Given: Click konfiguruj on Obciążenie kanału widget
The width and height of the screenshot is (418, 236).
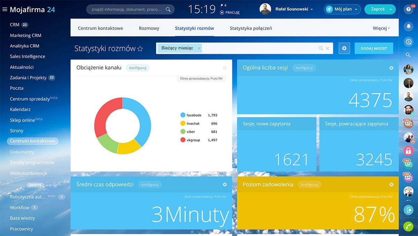Looking at the screenshot, I should [137, 68].
